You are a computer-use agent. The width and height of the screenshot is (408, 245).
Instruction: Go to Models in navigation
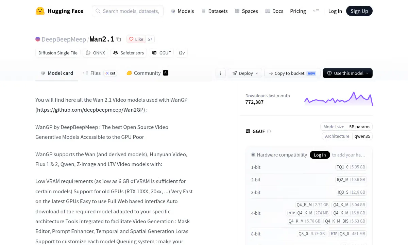182,11
